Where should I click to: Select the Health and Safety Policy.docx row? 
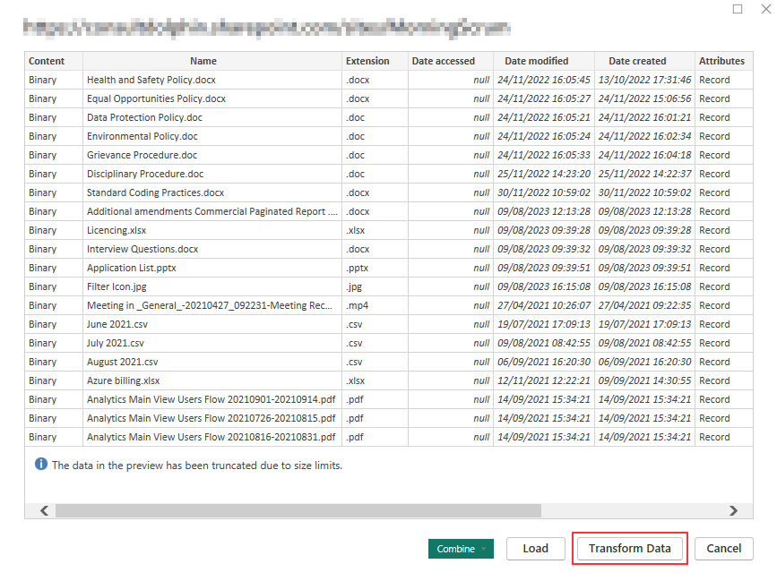(x=151, y=80)
